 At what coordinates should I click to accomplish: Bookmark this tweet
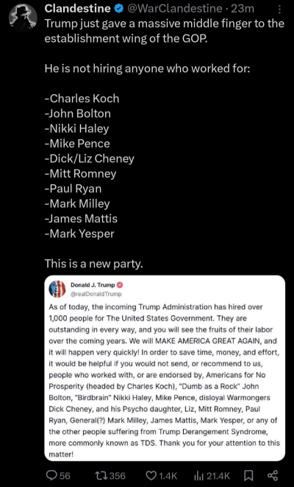250,475
